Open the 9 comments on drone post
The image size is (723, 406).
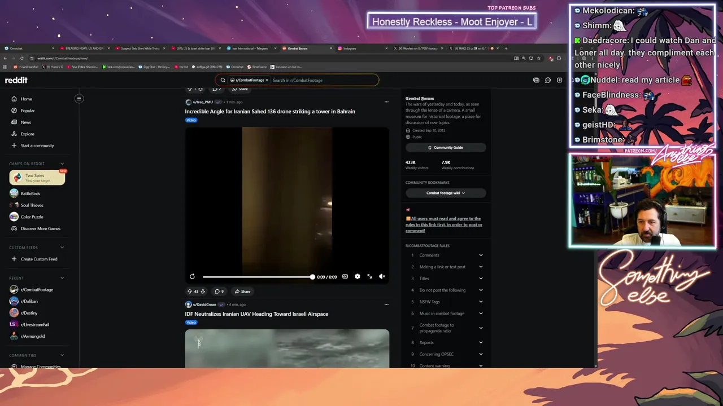click(219, 292)
